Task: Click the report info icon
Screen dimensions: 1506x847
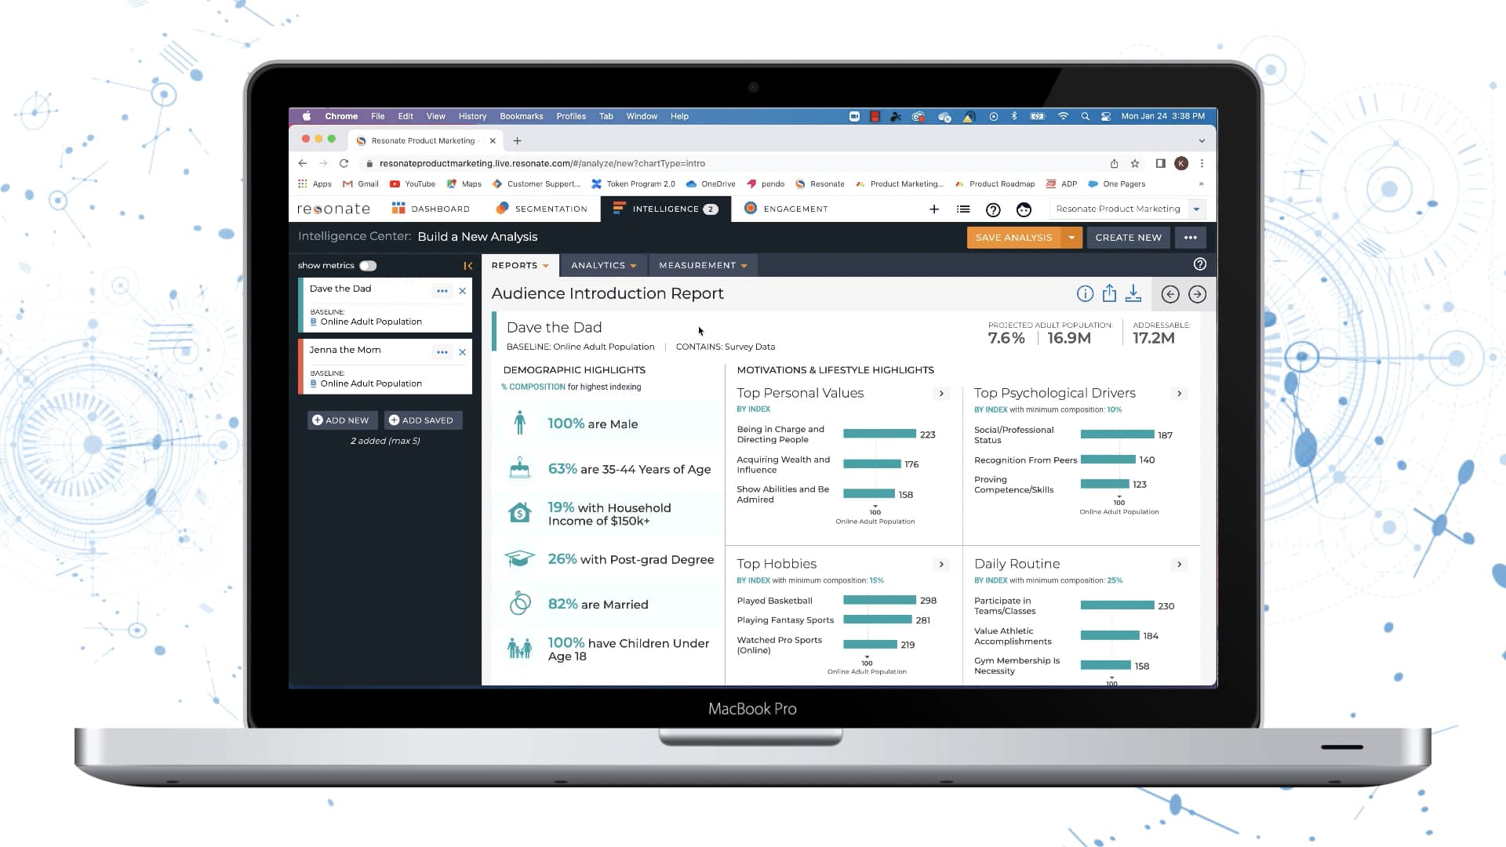Action: click(1085, 294)
